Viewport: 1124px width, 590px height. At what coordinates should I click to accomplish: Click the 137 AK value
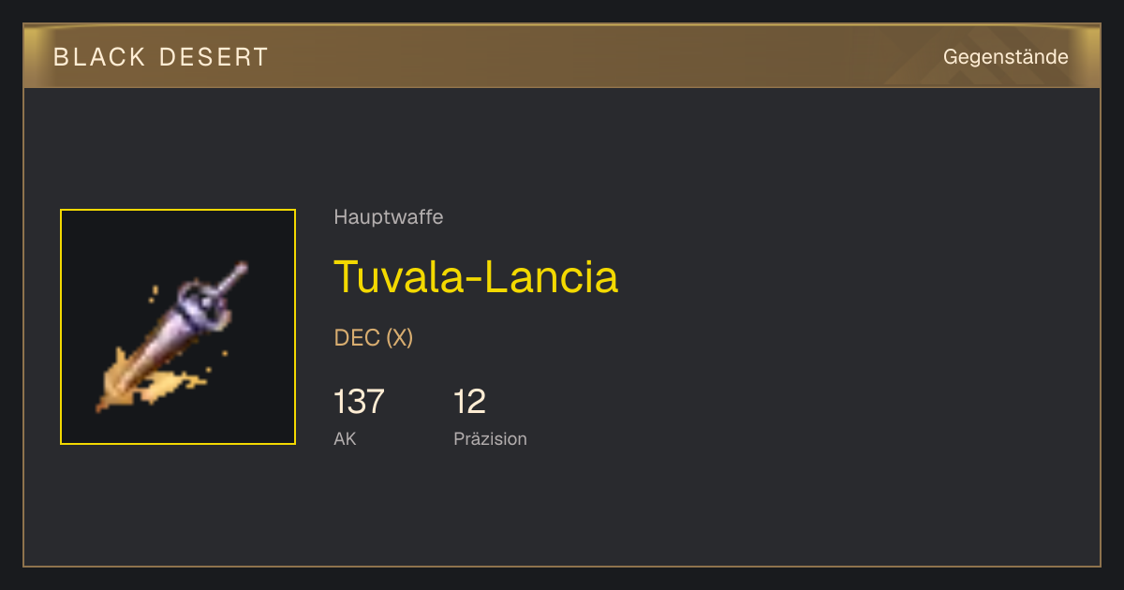click(359, 402)
